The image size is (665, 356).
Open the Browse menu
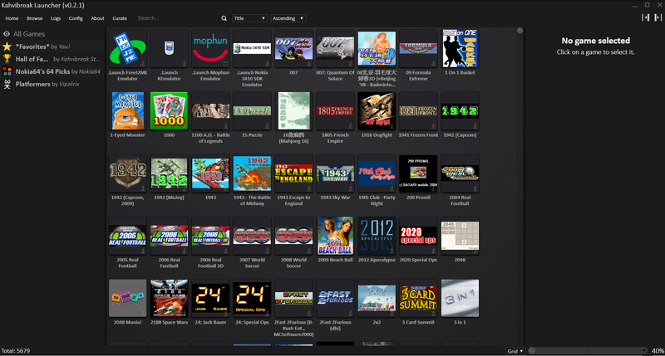(x=34, y=18)
